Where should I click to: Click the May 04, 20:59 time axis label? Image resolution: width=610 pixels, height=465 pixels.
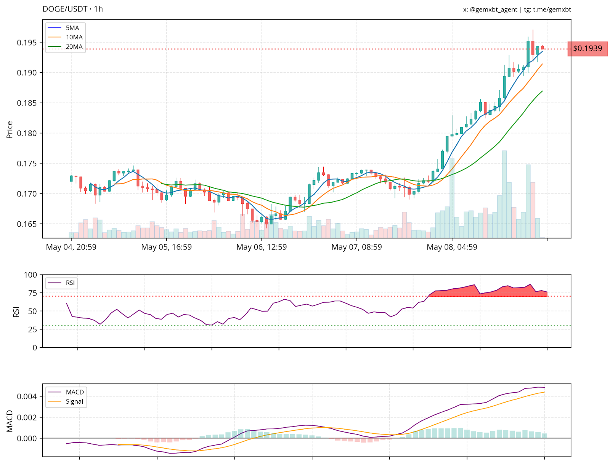(71, 247)
